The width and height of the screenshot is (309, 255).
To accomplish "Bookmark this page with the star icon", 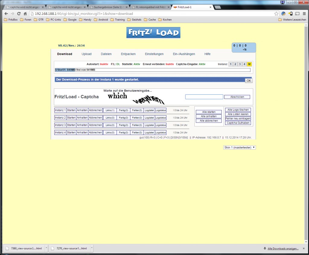I will [276, 14].
